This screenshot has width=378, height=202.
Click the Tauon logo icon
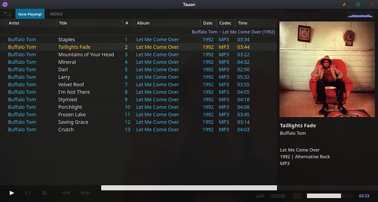pos(5,4)
